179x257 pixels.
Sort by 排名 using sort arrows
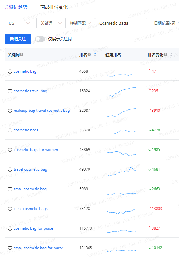click(x=95, y=55)
